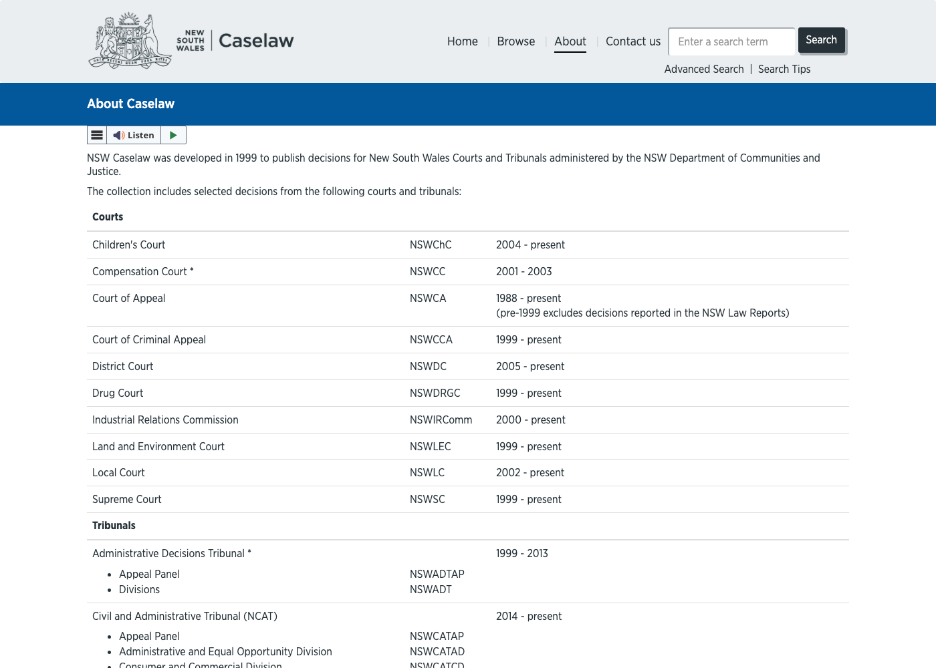
Task: Click the 2005 - present date range
Action: (530, 367)
